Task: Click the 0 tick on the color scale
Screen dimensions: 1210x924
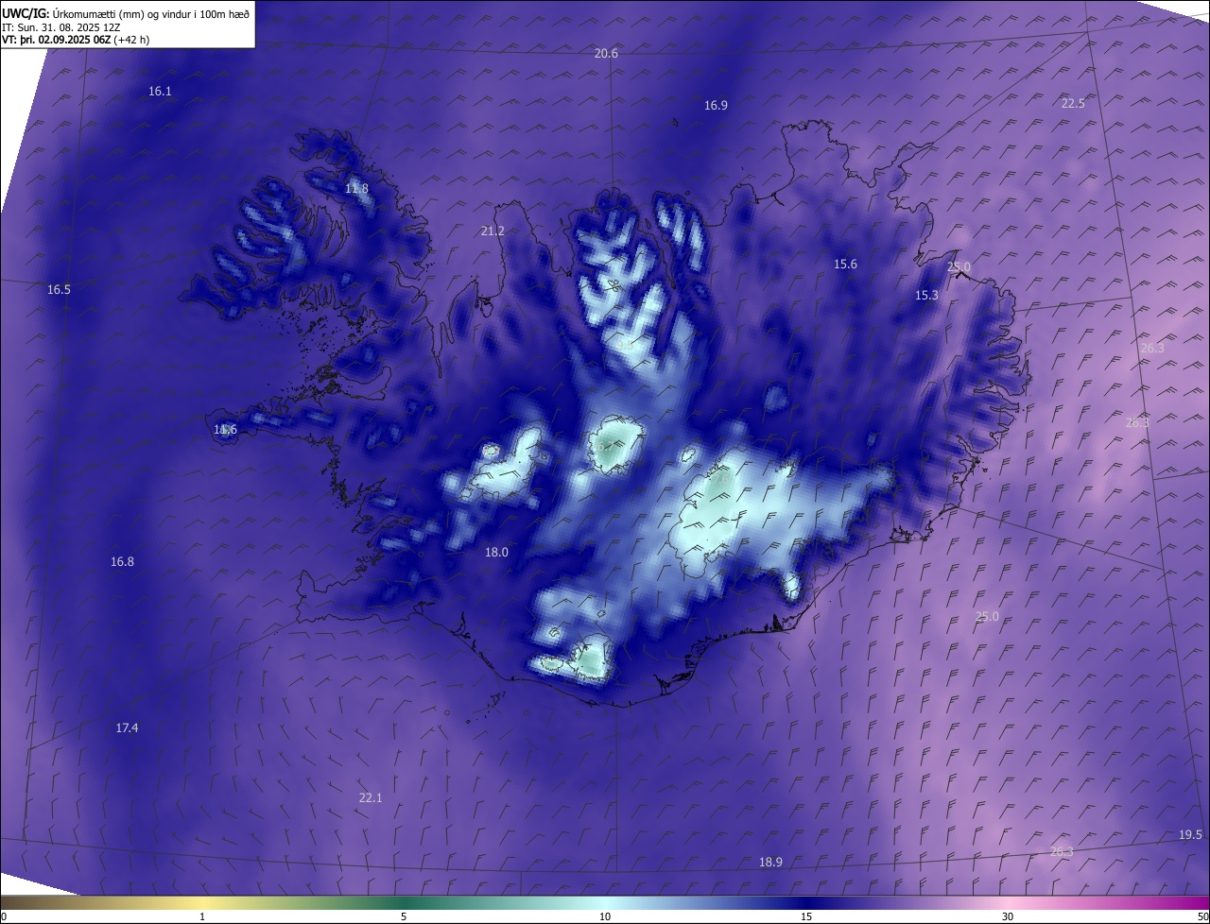Action: [x=4, y=916]
